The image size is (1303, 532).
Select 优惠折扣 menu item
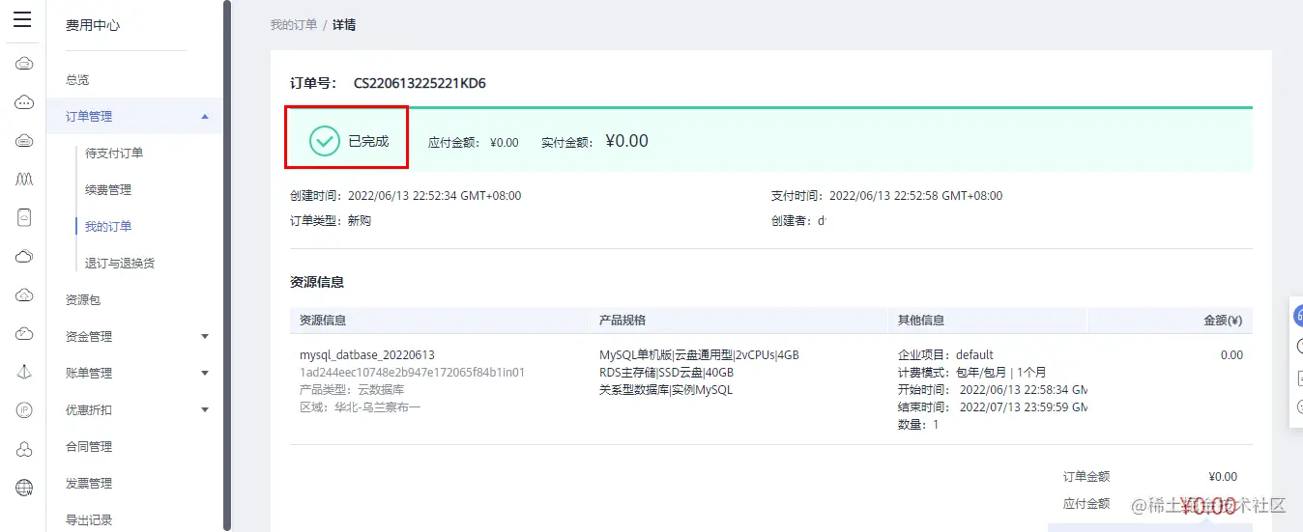(x=89, y=410)
